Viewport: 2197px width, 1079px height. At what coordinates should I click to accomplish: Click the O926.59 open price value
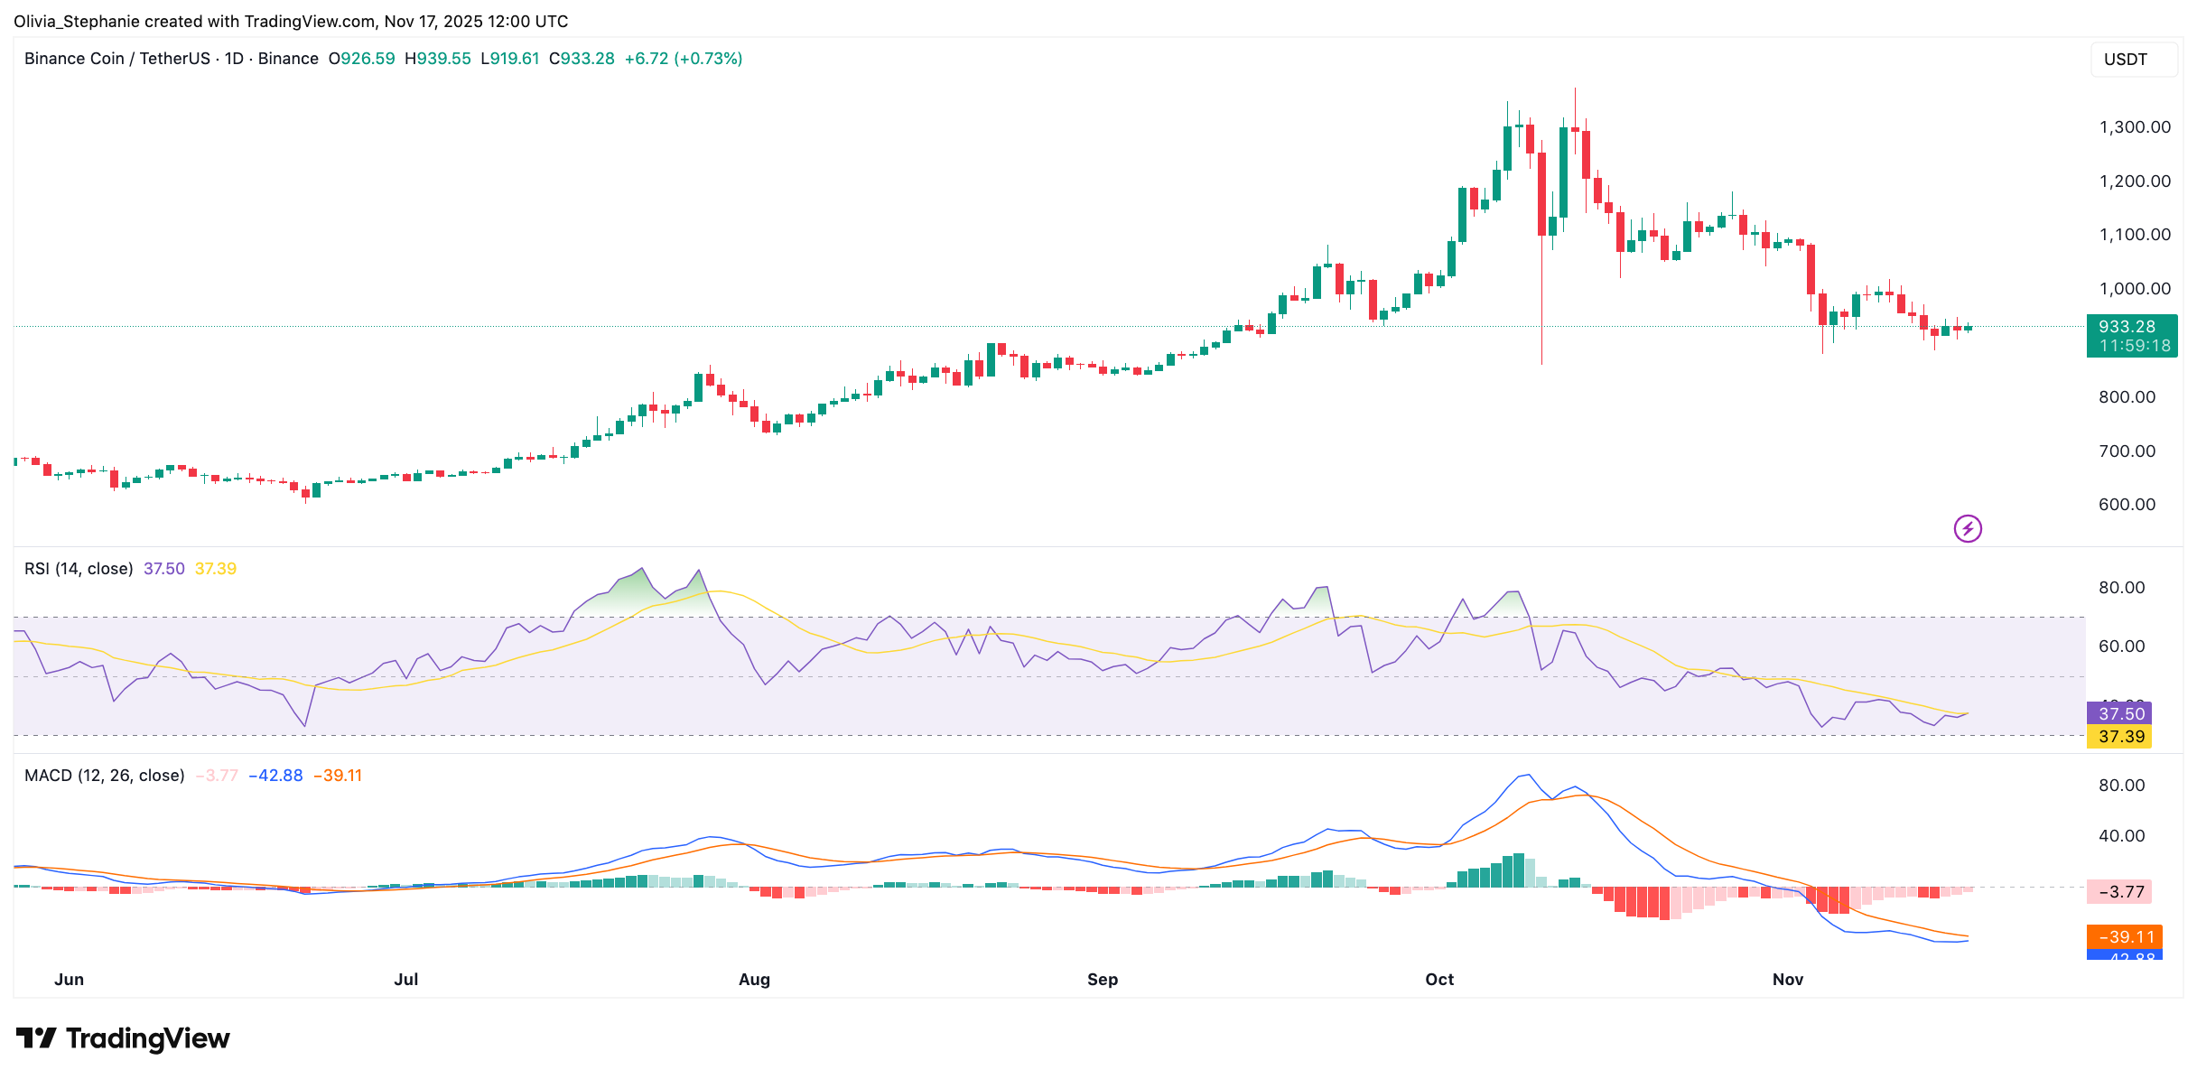(360, 58)
